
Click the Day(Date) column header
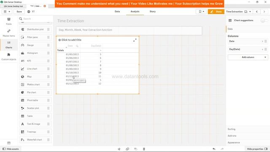tap(96, 46)
